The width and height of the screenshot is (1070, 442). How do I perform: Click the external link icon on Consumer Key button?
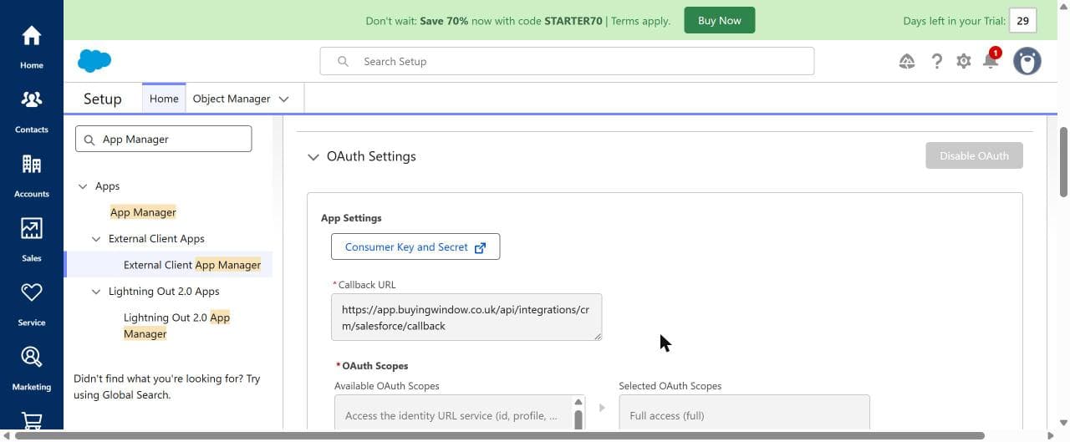coord(480,247)
